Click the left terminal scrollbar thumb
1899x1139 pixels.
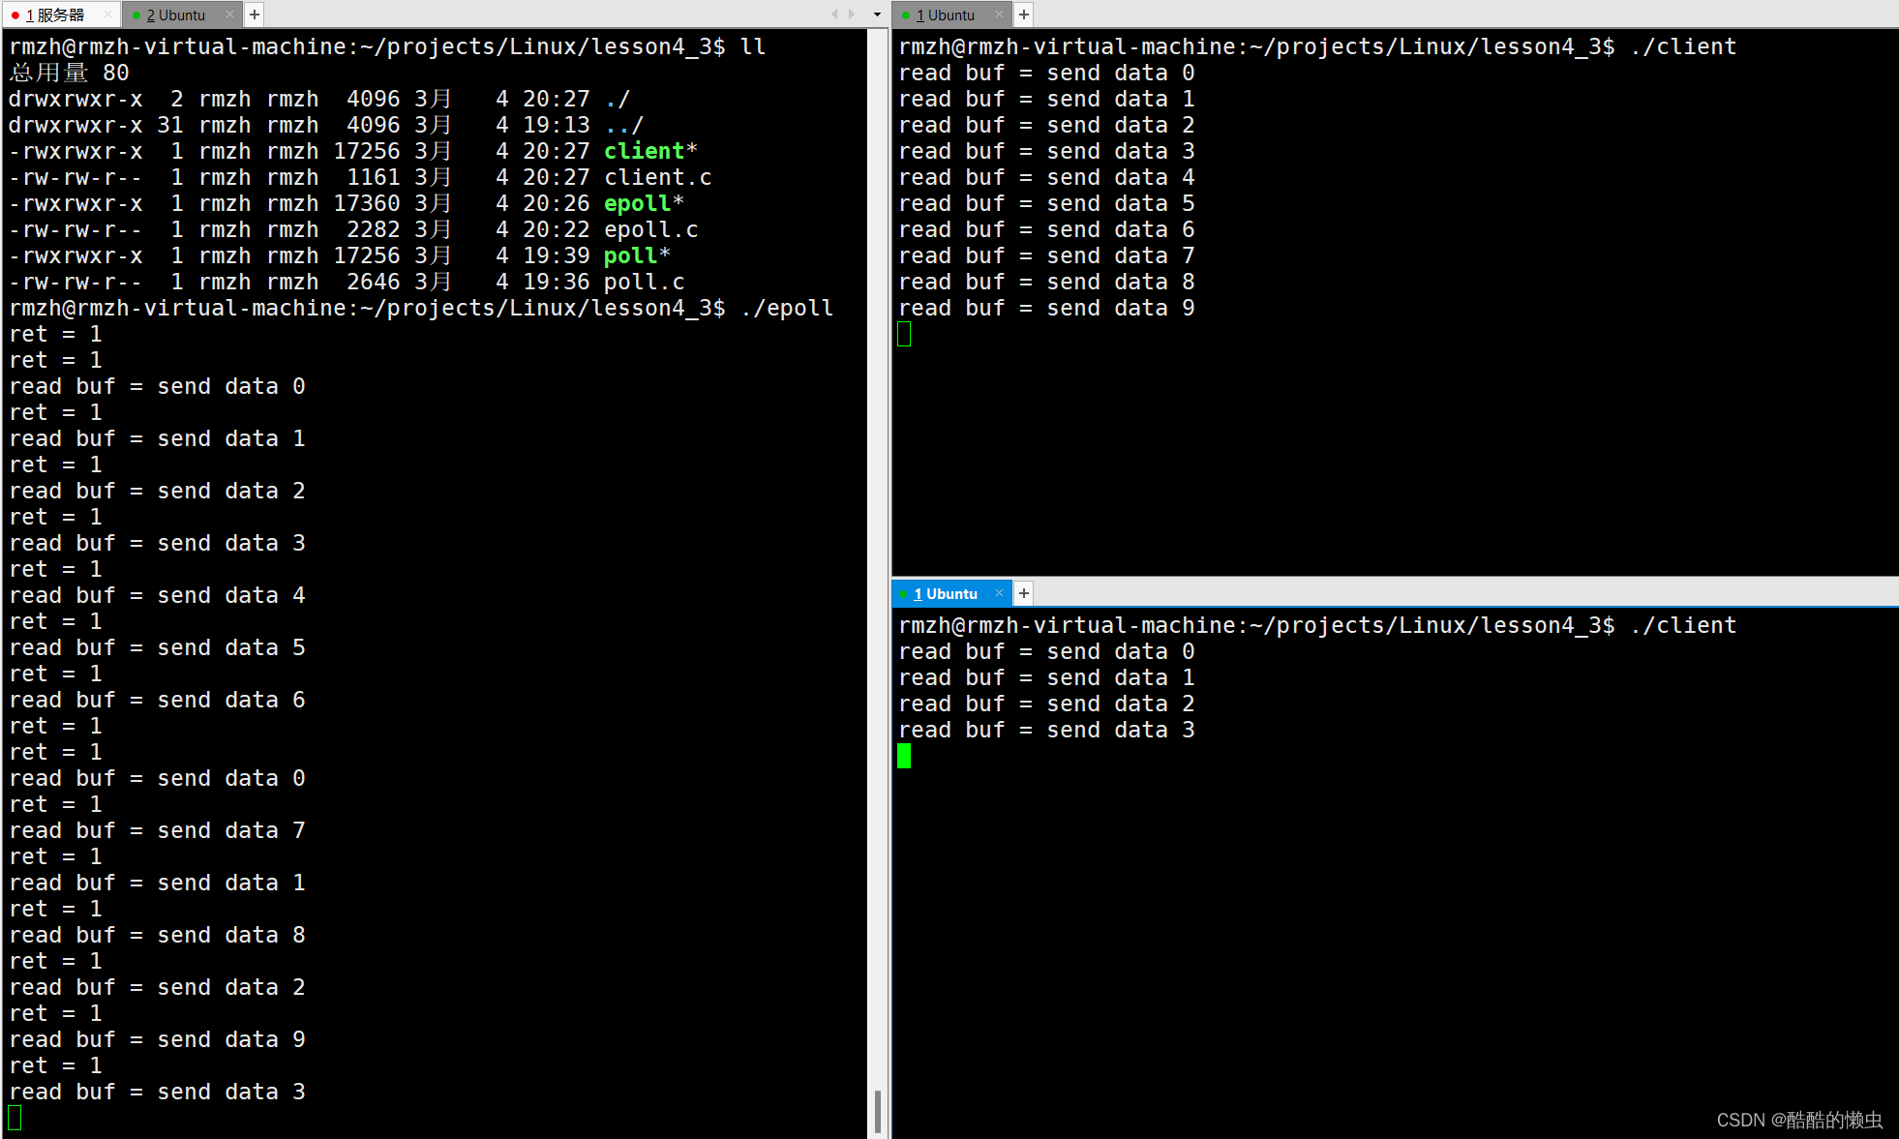click(x=877, y=1110)
